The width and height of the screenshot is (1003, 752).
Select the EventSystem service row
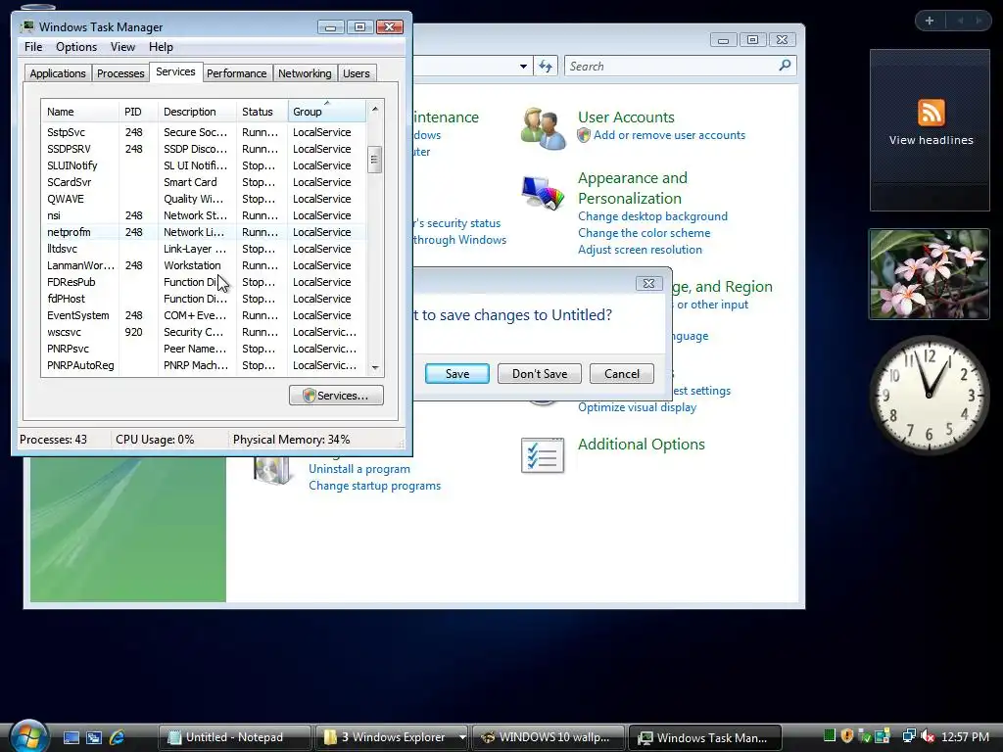[204, 315]
